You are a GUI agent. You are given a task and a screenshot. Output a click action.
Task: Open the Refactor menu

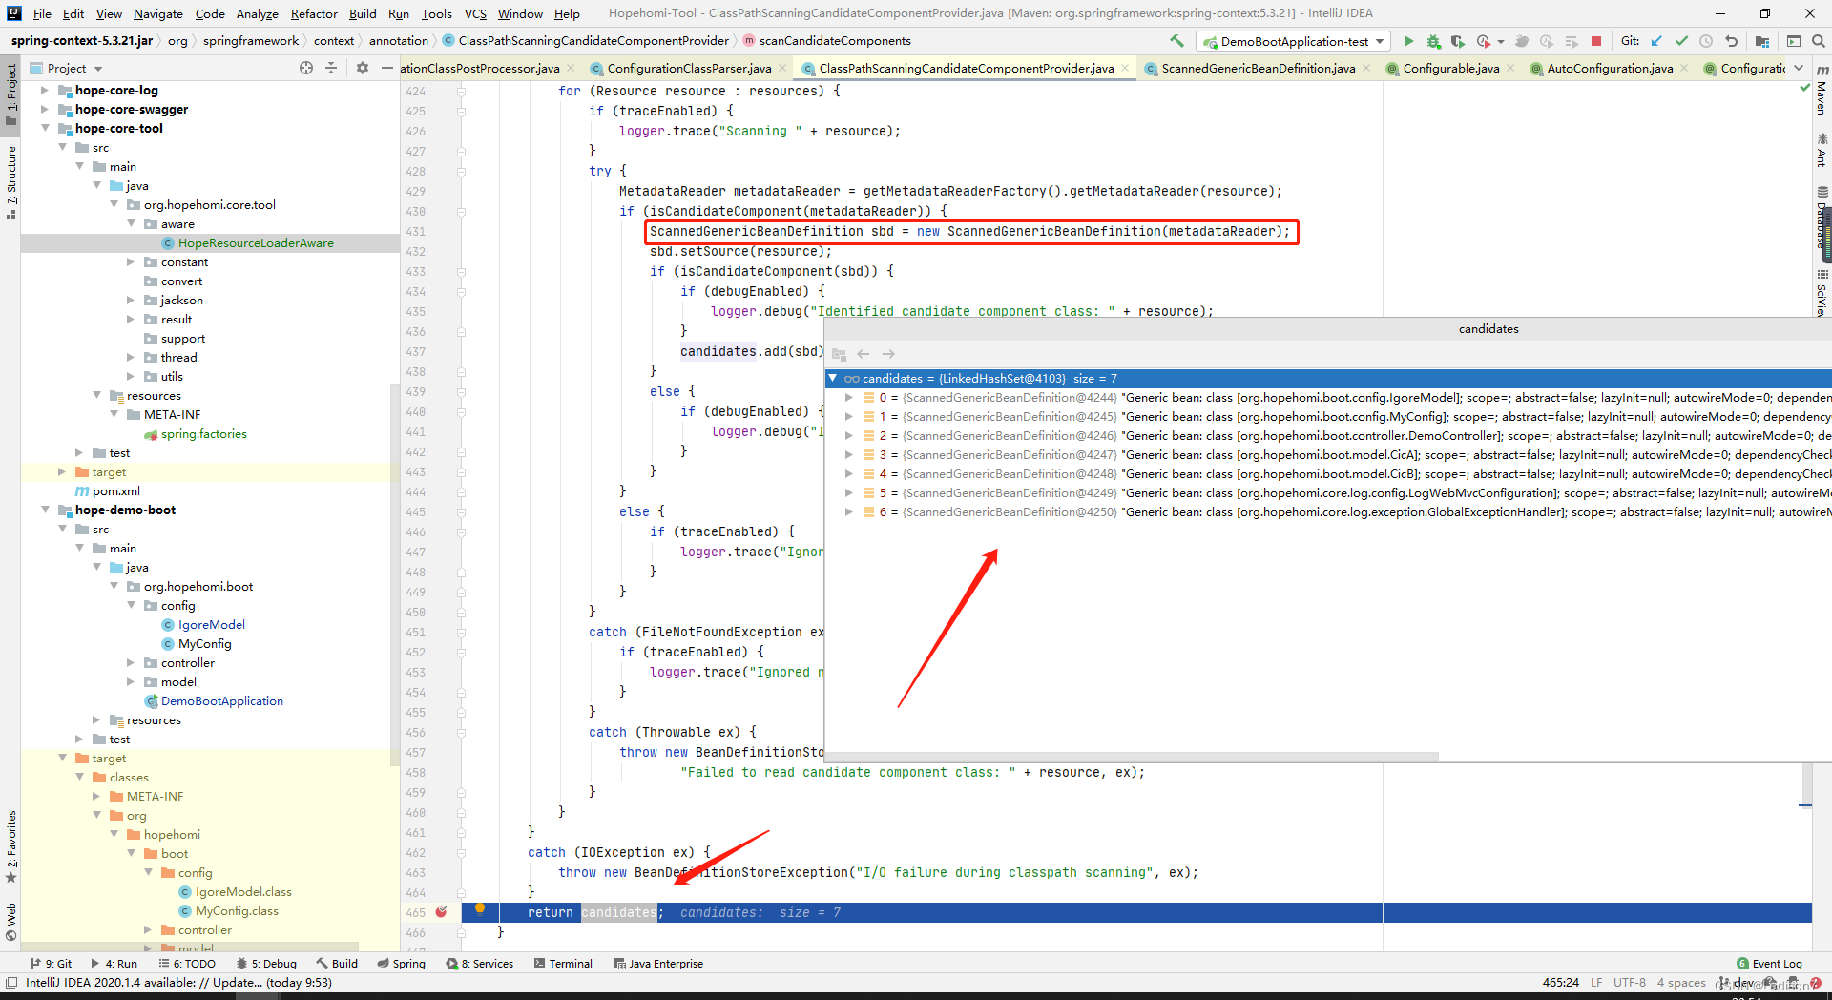pyautogui.click(x=314, y=13)
